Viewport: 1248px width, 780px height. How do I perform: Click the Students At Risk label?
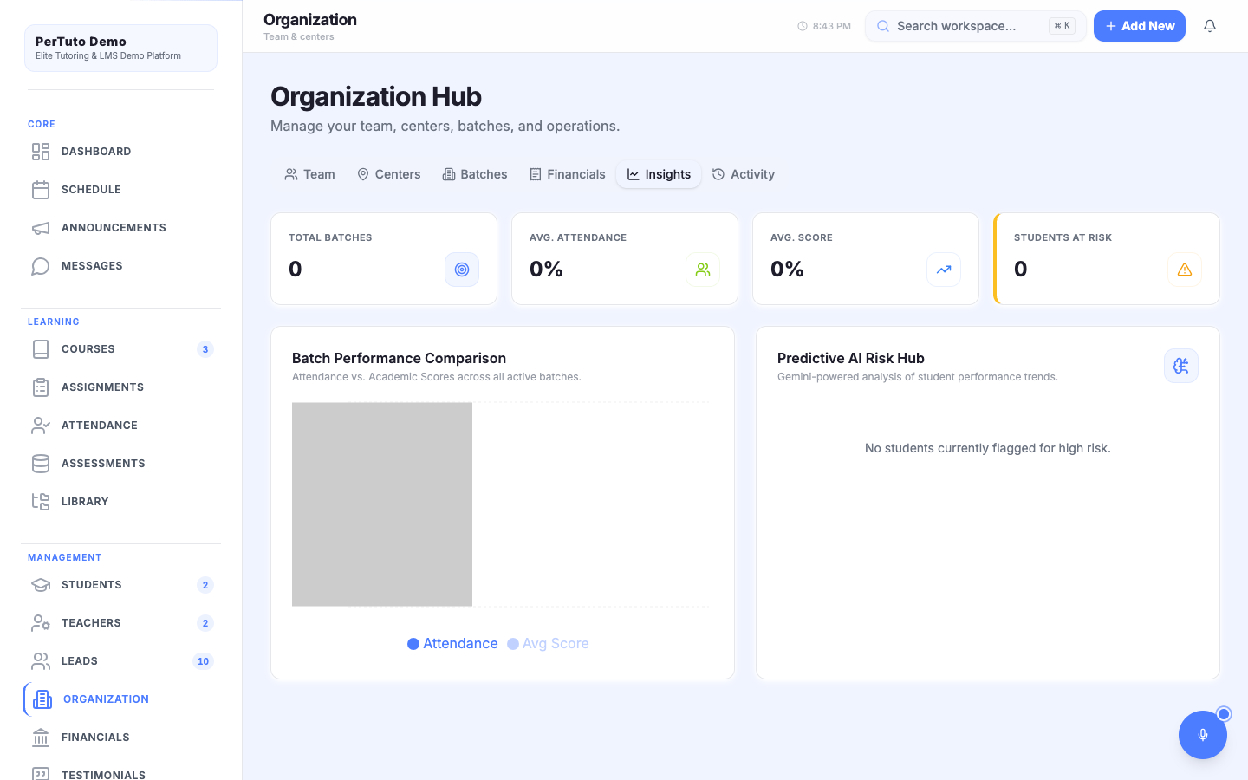(1063, 237)
